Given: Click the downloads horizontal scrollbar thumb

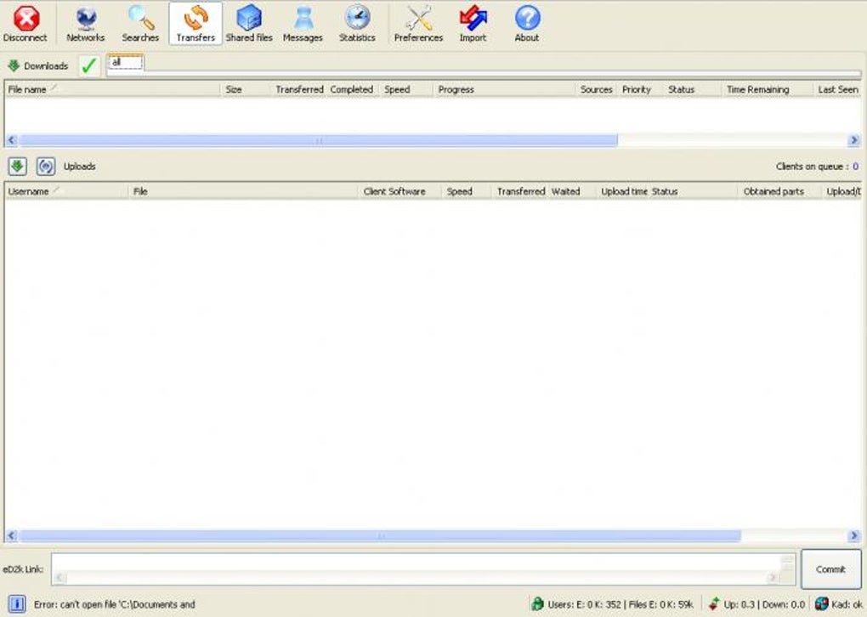Looking at the screenshot, I should click(319, 140).
